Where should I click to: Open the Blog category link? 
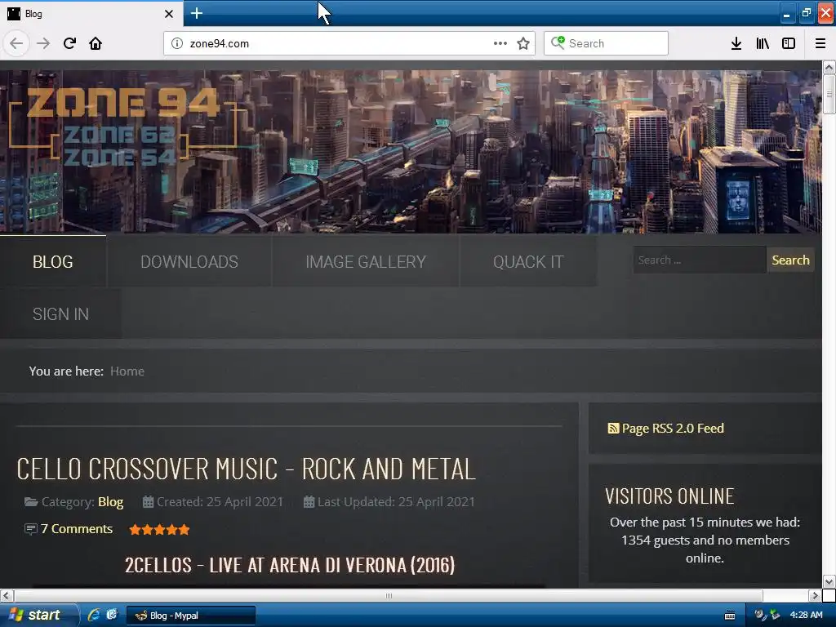coord(110,502)
